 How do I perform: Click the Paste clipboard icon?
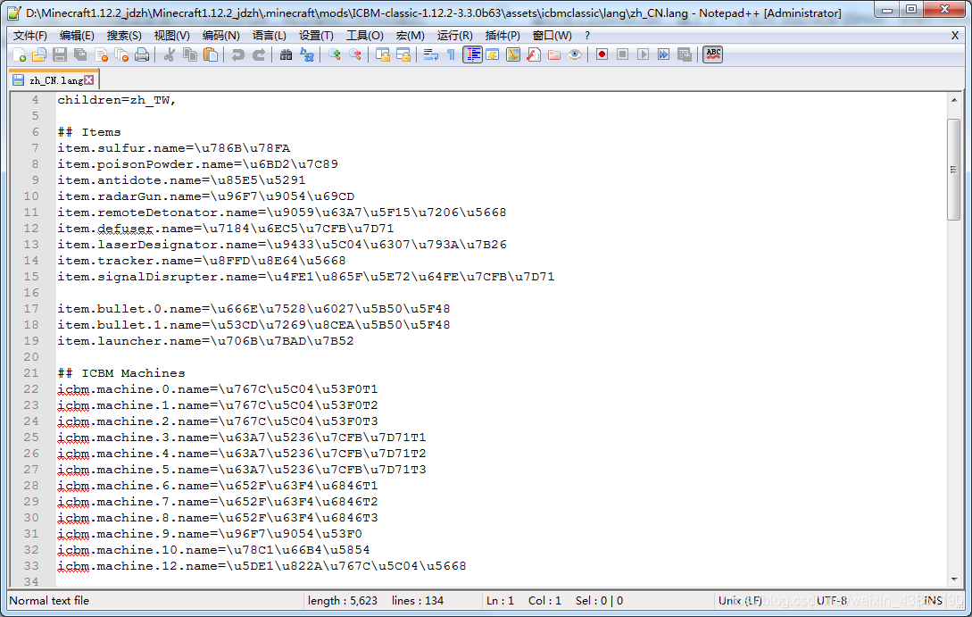[211, 55]
